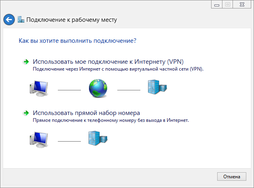Click the greyed-out maximize button in the title bar
The height and width of the screenshot is (188, 254).
click(227, 4)
